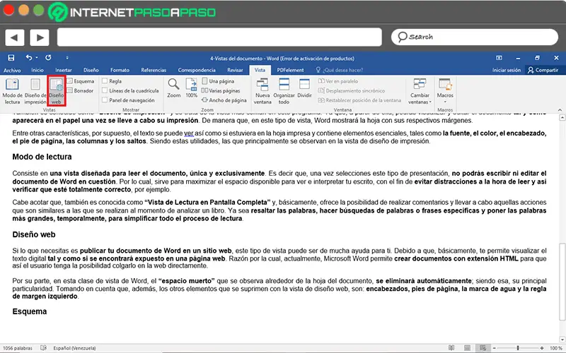Click the Modo de lectura heading
This screenshot has height=353, width=566.
click(x=42, y=157)
